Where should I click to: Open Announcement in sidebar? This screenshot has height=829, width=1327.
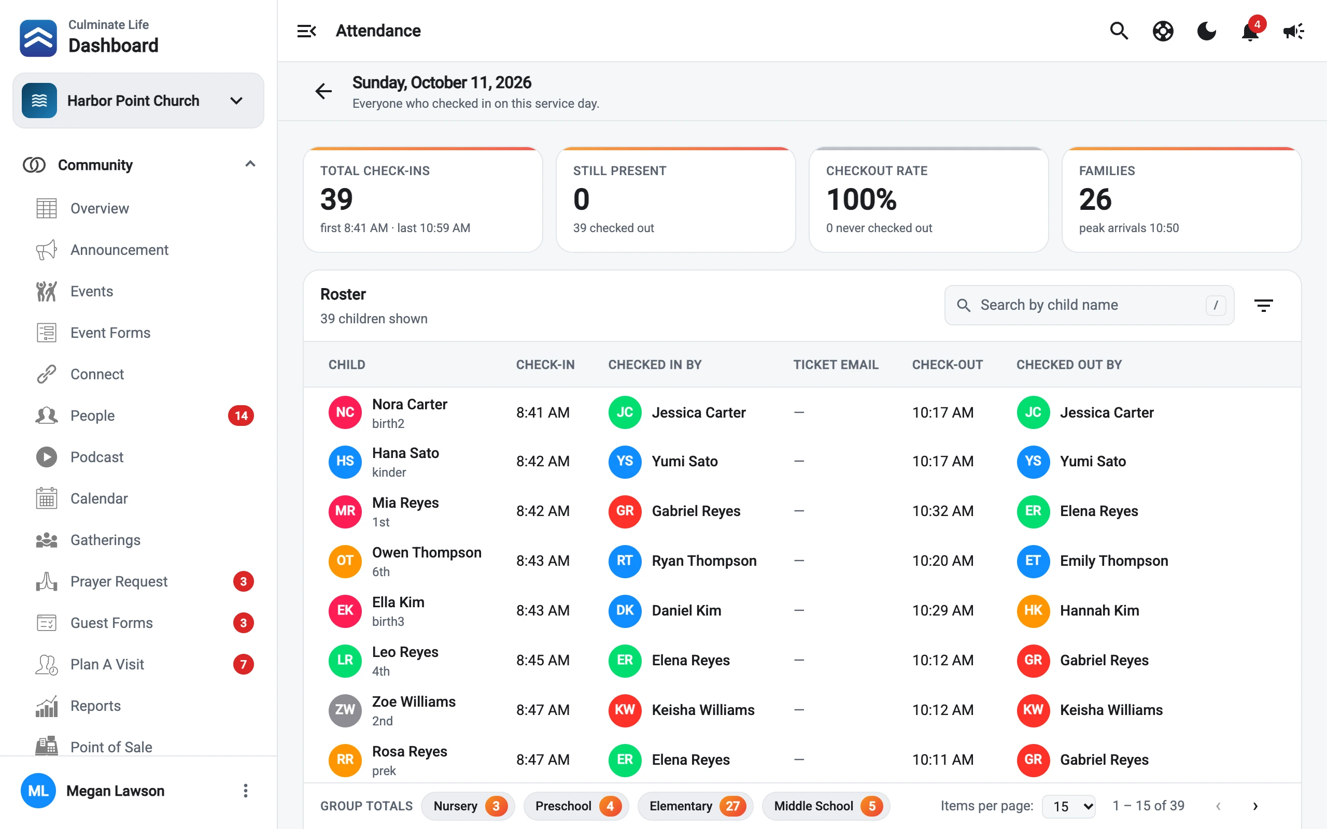[x=138, y=250]
